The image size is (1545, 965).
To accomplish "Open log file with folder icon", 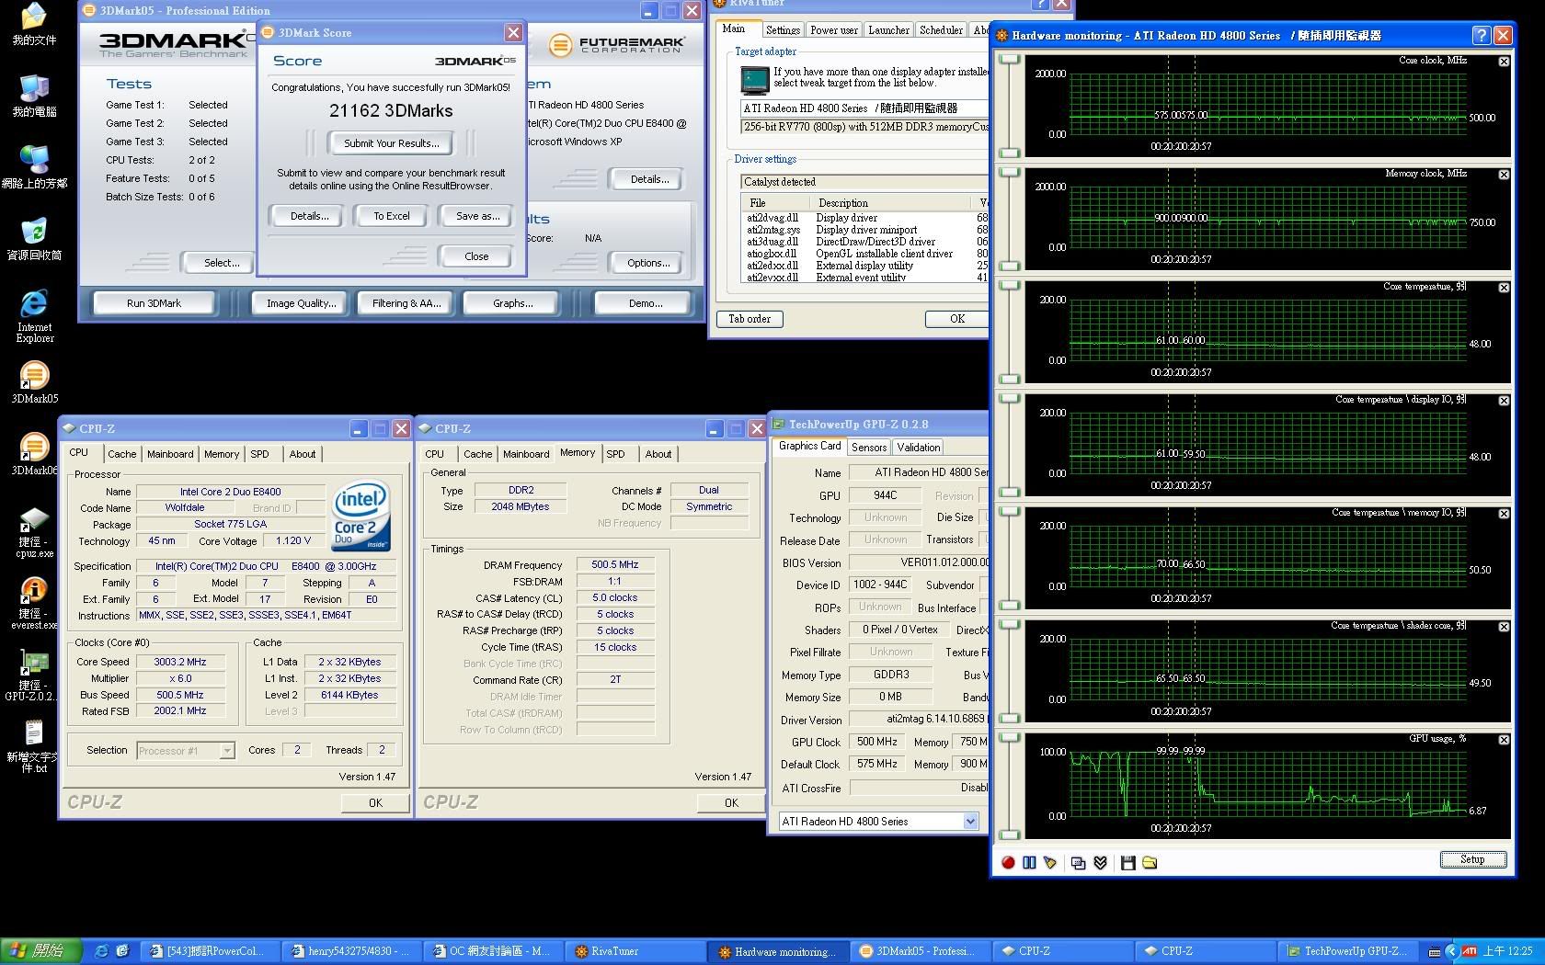I will (1150, 862).
